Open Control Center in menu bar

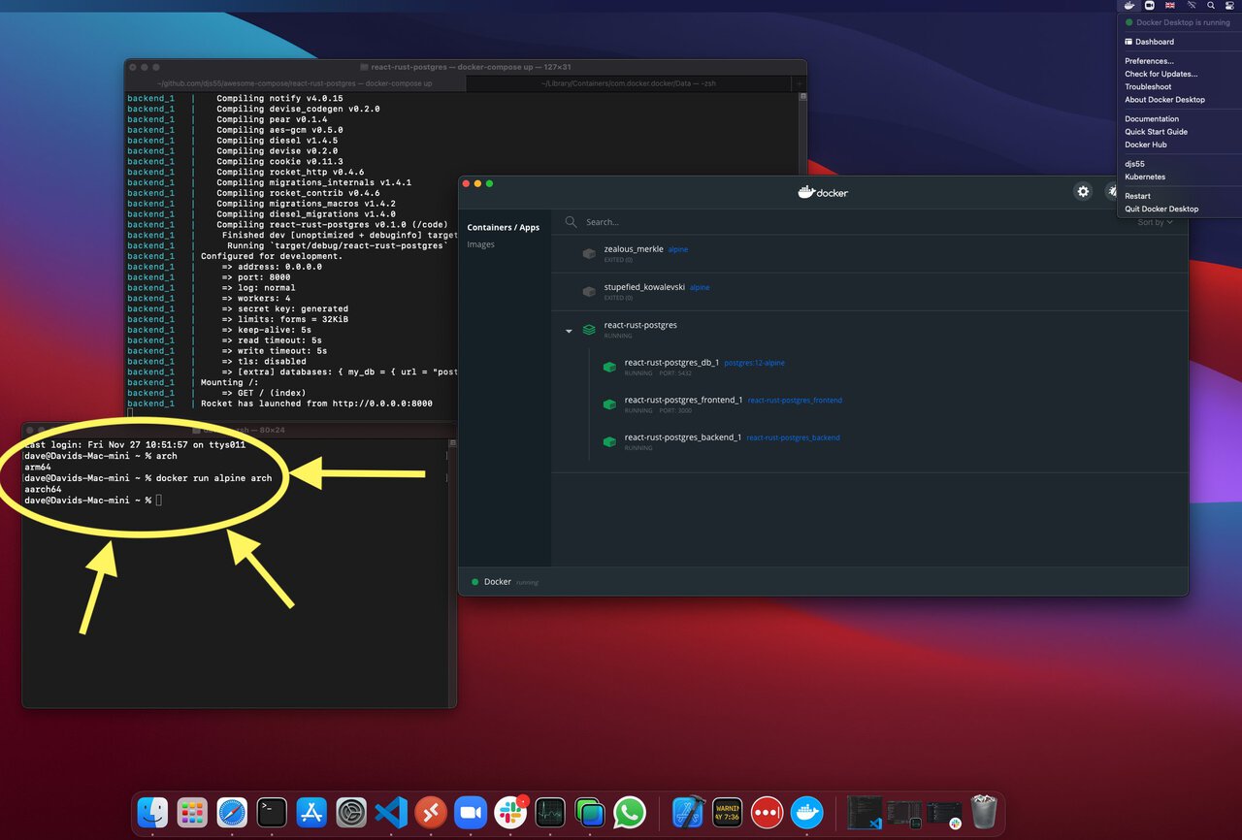click(1230, 6)
